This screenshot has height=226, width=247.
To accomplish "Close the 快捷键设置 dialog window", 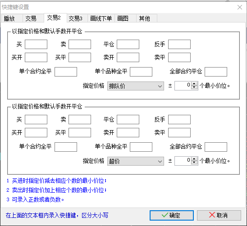I will coord(240,7).
